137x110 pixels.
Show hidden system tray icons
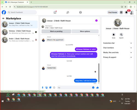click(x=119, y=101)
